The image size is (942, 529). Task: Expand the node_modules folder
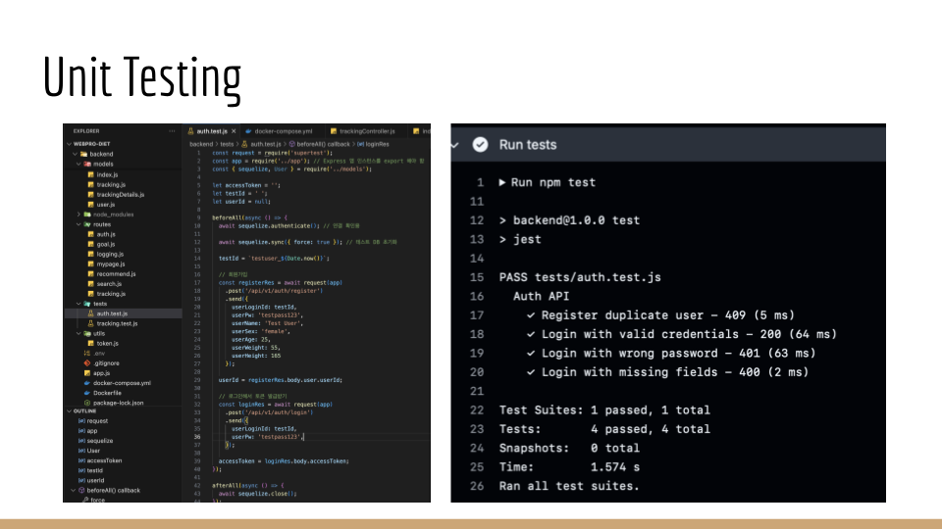coord(78,214)
